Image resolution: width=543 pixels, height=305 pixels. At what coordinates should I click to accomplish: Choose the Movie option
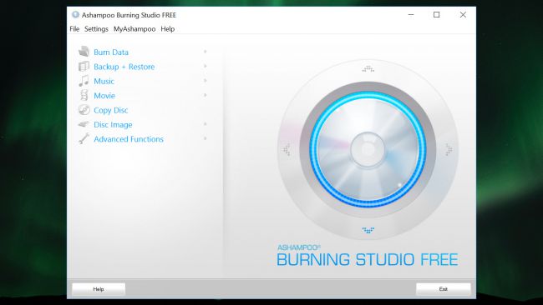104,96
